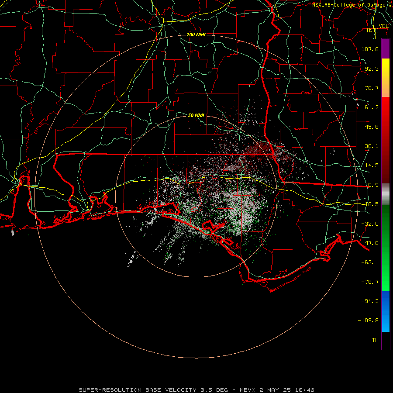
Task: Click the NEXLAB-College of DuPage watermark text
Action: point(350,5)
